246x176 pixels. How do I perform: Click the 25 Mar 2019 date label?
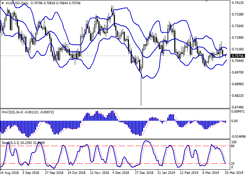coord(233,173)
